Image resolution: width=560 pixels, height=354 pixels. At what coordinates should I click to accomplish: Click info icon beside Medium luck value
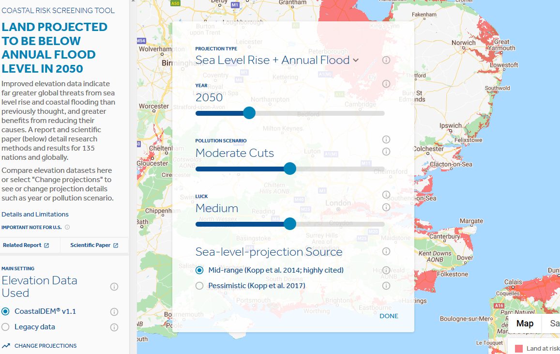386,207
